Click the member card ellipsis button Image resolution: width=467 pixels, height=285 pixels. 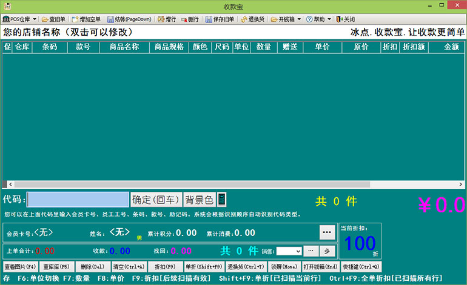click(327, 232)
